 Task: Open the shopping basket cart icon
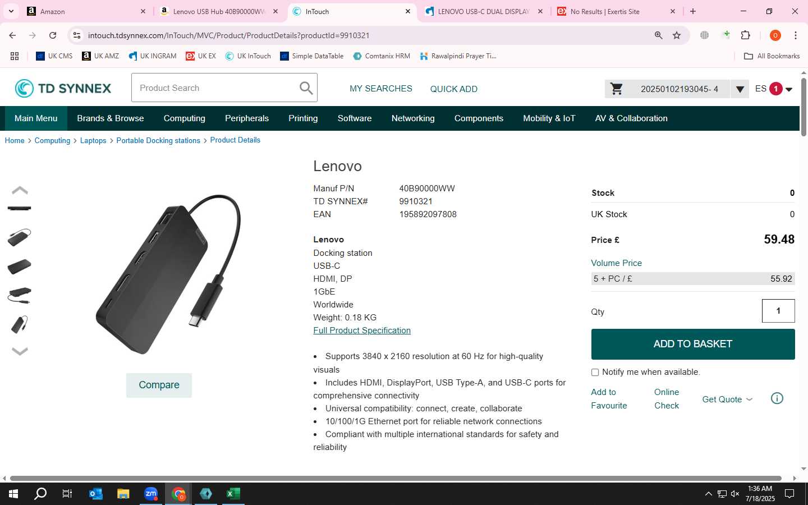(x=617, y=89)
